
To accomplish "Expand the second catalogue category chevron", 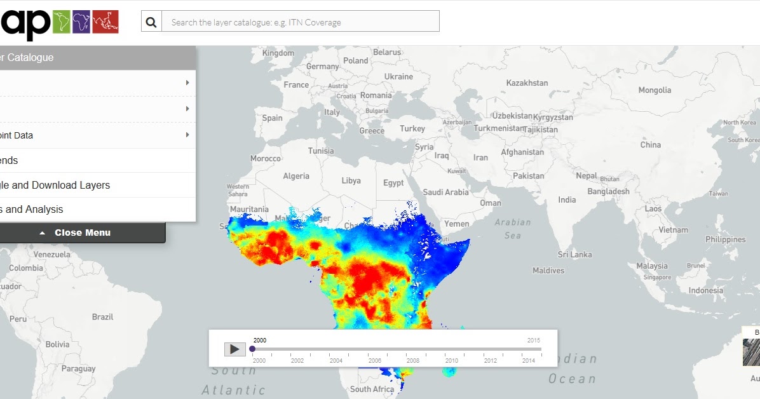I will [x=186, y=109].
